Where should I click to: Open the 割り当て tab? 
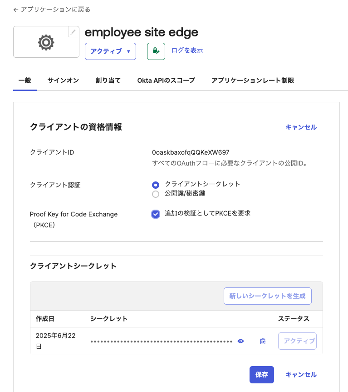pyautogui.click(x=108, y=80)
